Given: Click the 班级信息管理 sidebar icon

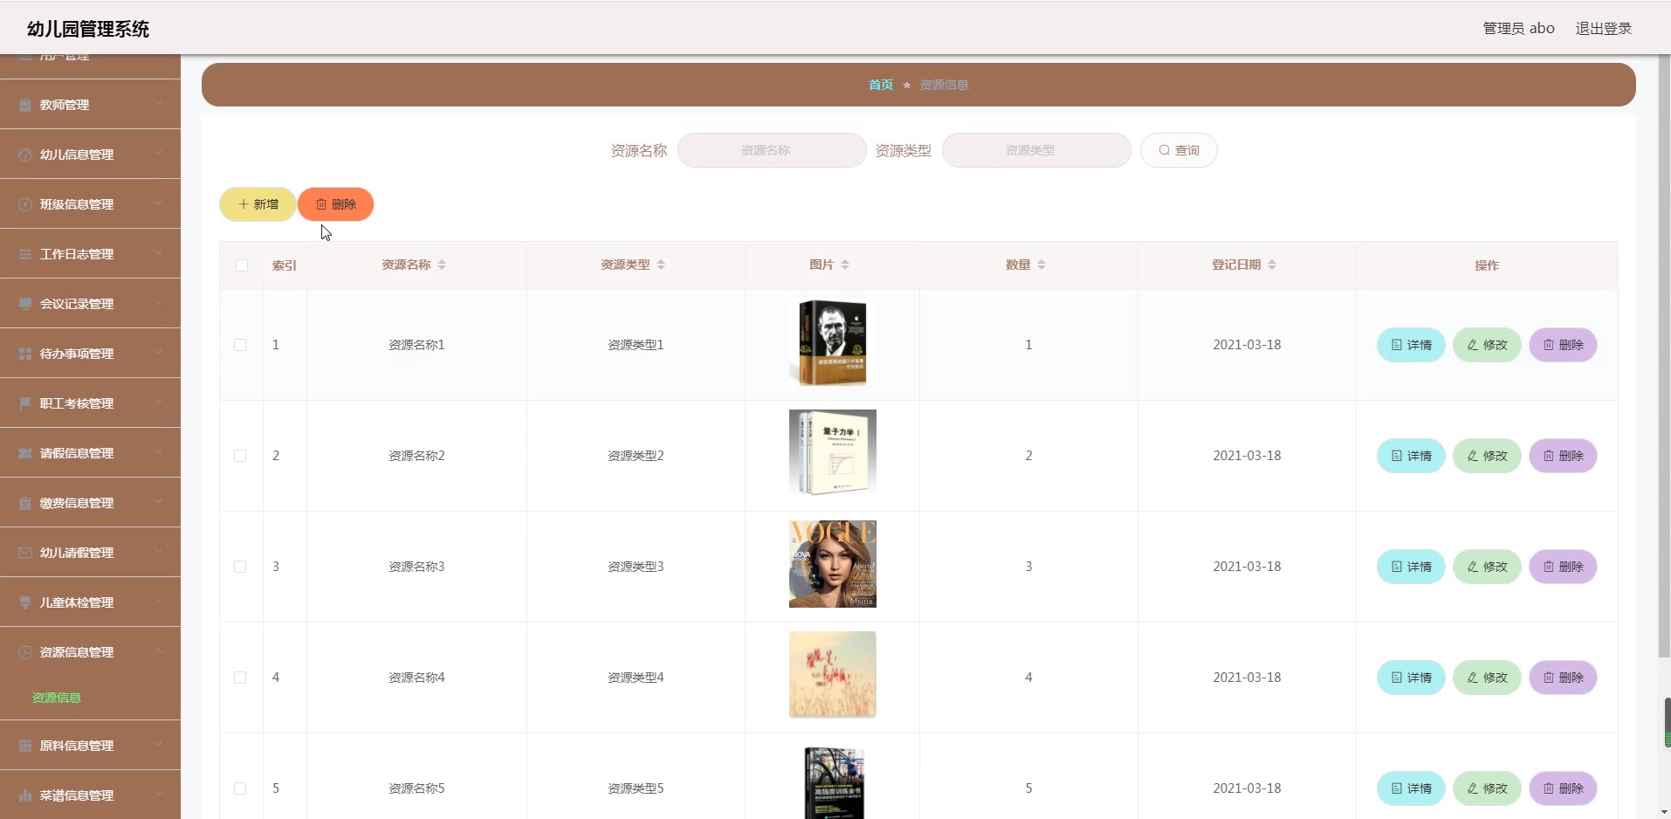Looking at the screenshot, I should [x=25, y=204].
